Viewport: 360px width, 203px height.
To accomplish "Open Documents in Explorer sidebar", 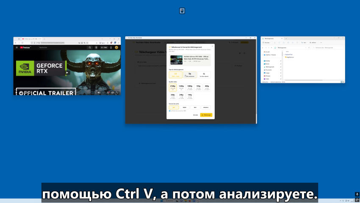I will pos(268,70).
